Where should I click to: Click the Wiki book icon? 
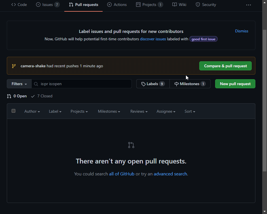(x=175, y=5)
